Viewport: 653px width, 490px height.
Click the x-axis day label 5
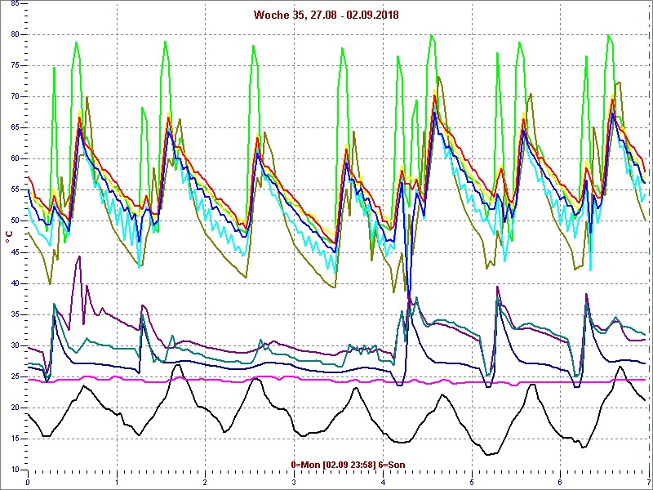point(472,483)
